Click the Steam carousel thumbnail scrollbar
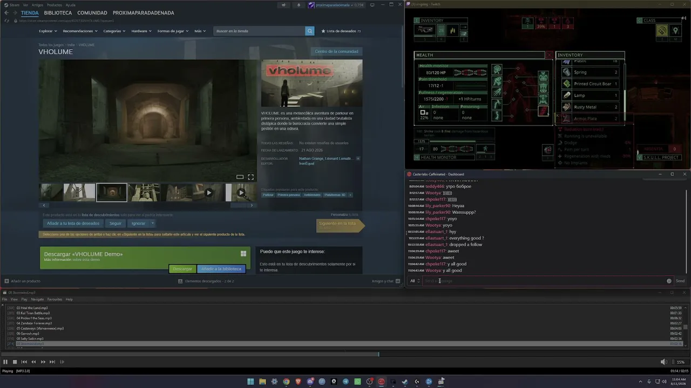This screenshot has width=691, height=388. [147, 205]
